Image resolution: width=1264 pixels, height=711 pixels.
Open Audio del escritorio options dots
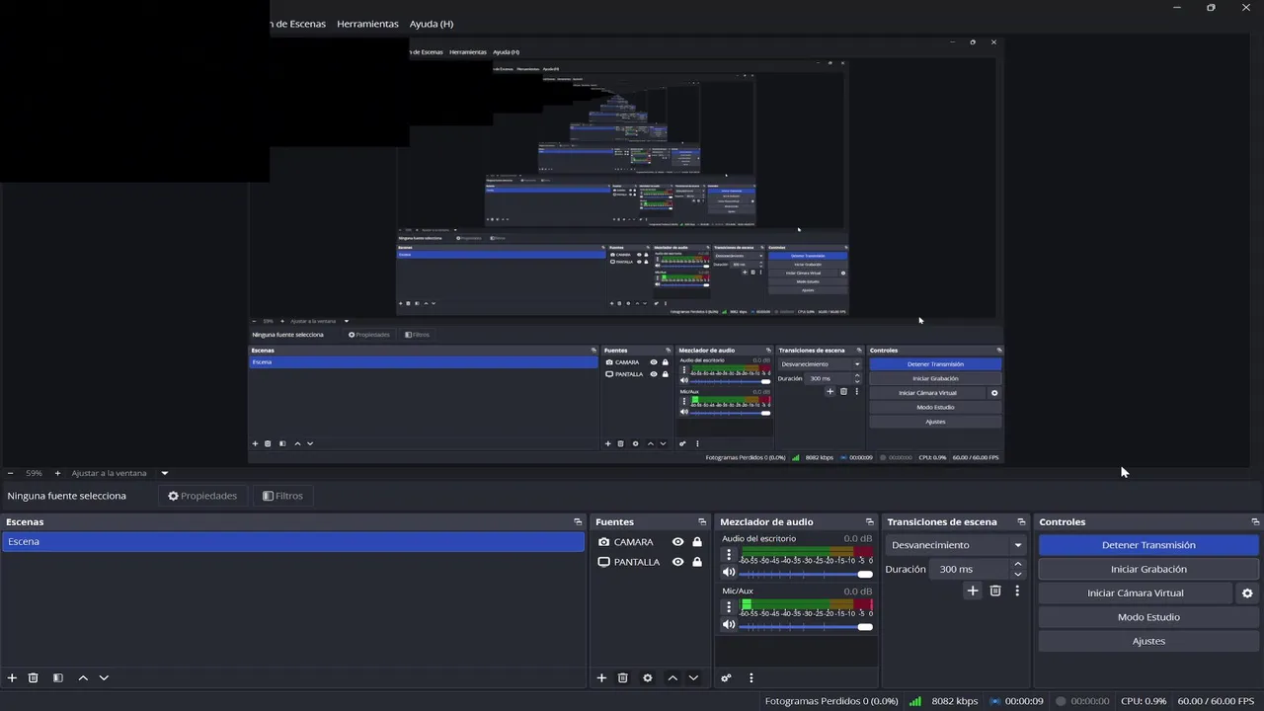pyautogui.click(x=730, y=555)
